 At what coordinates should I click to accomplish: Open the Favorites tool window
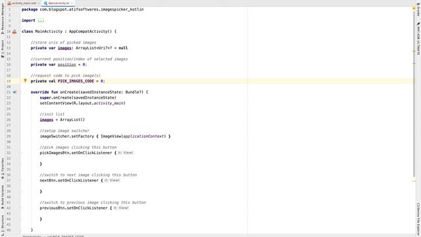click(x=3, y=169)
